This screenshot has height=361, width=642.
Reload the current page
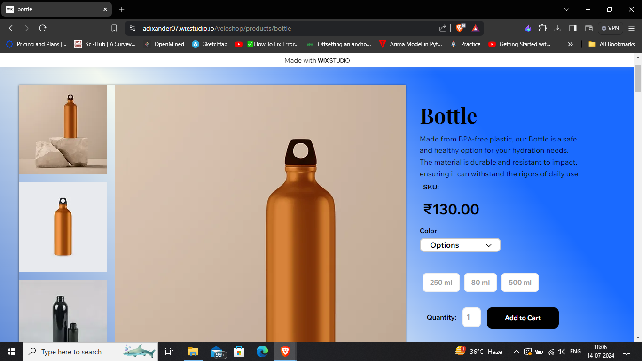42,28
